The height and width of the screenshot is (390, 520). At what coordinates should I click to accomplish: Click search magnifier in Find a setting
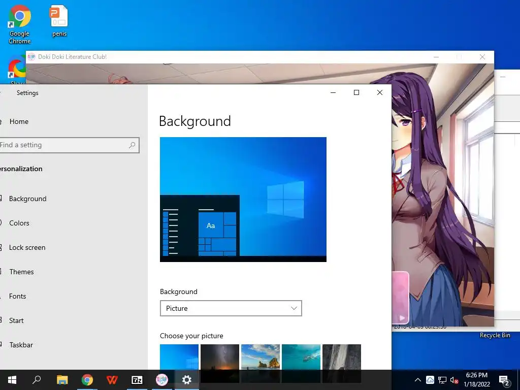tap(132, 145)
